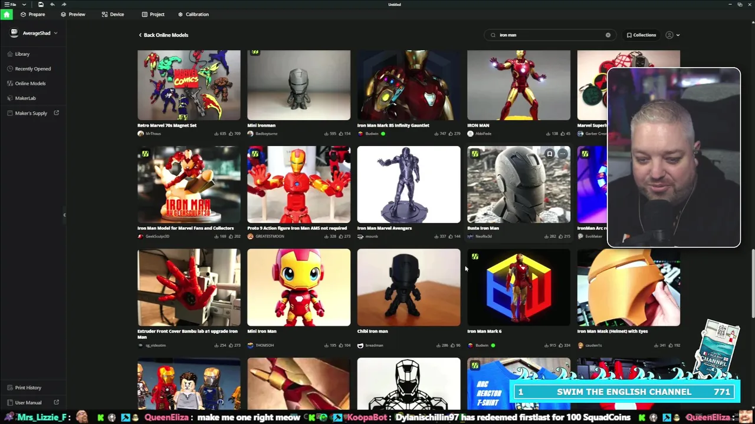
Task: Open the Chibi iron man thumbnail
Action: click(x=409, y=287)
